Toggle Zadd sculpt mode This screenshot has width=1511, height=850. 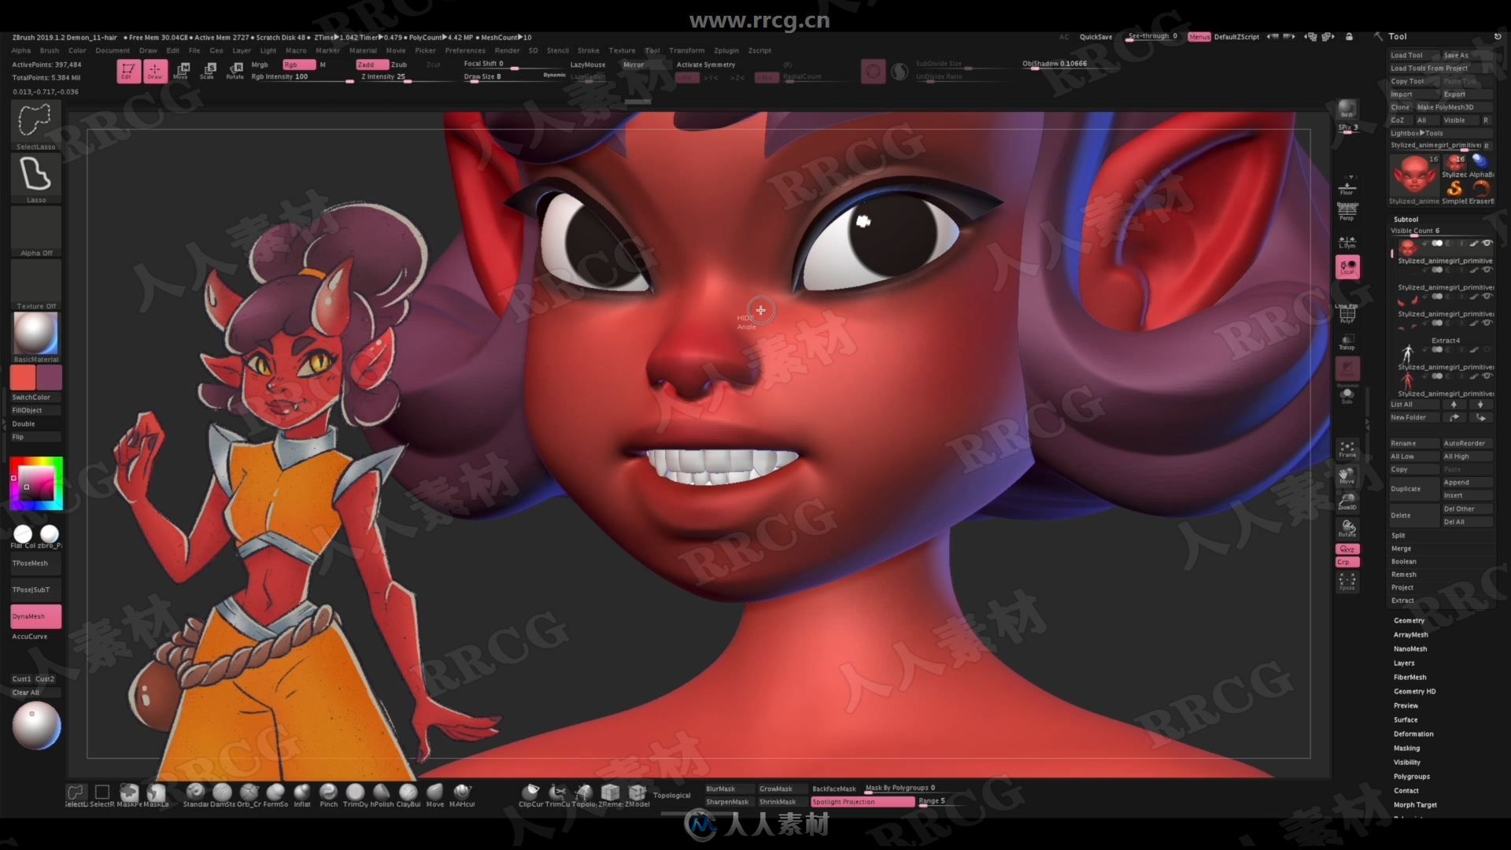(x=371, y=65)
